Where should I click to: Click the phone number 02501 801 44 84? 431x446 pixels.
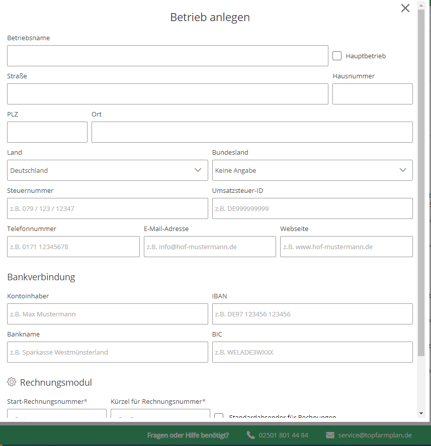click(284, 435)
